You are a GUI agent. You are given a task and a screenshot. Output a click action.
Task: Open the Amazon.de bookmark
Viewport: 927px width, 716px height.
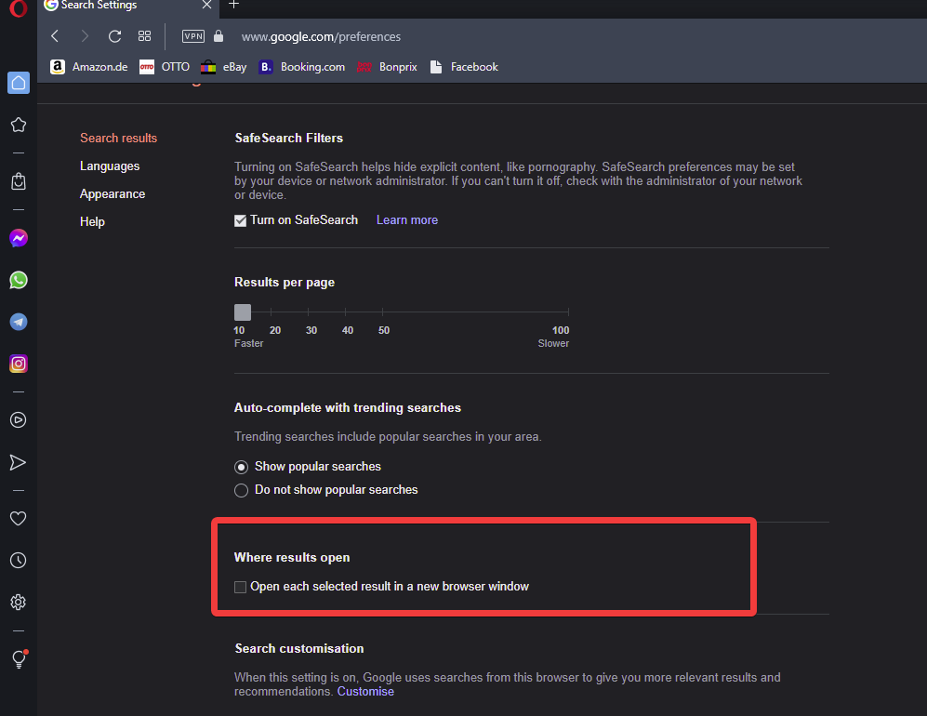pyautogui.click(x=88, y=67)
